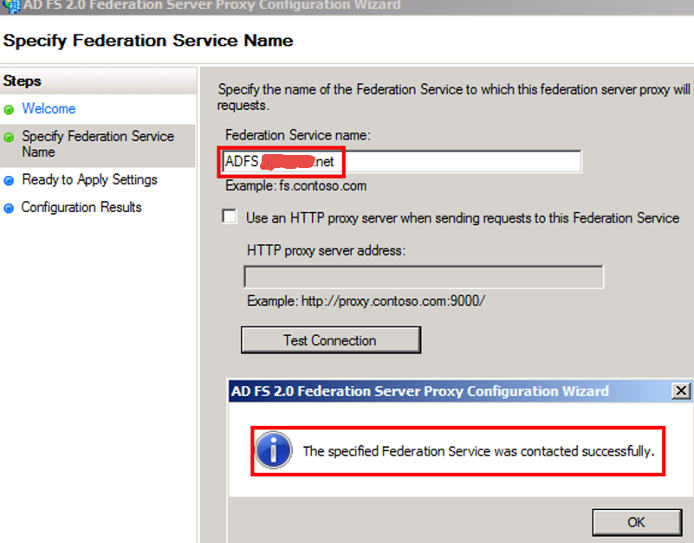Click the Steps panel header
Image resolution: width=694 pixels, height=543 pixels.
[x=23, y=81]
